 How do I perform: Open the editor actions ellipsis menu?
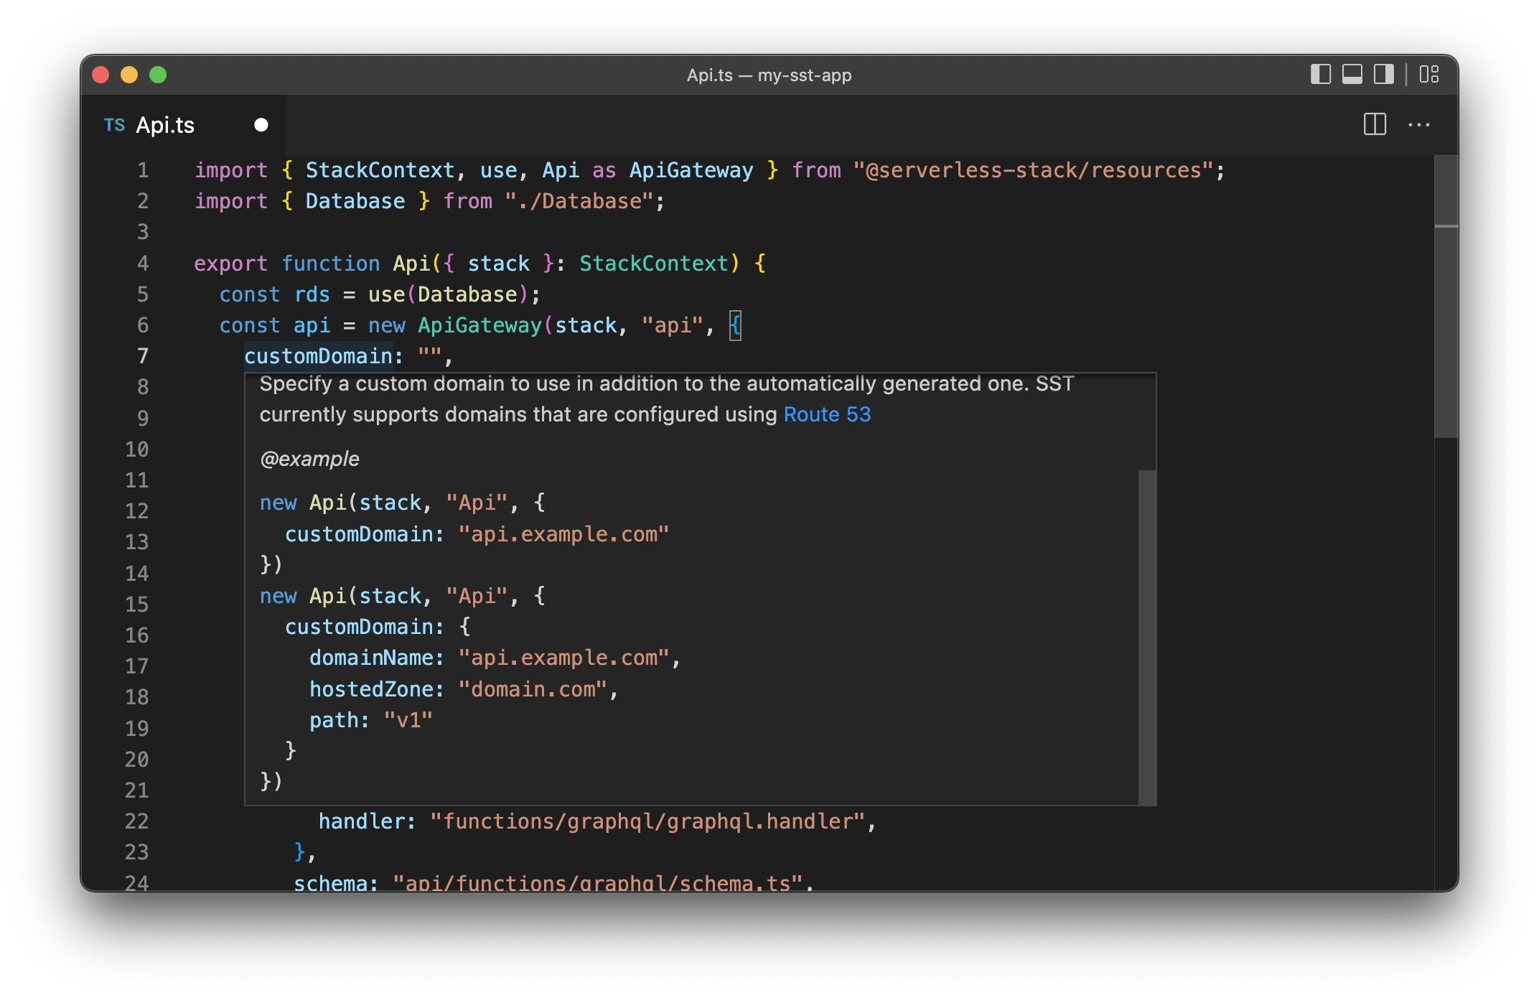(1419, 125)
